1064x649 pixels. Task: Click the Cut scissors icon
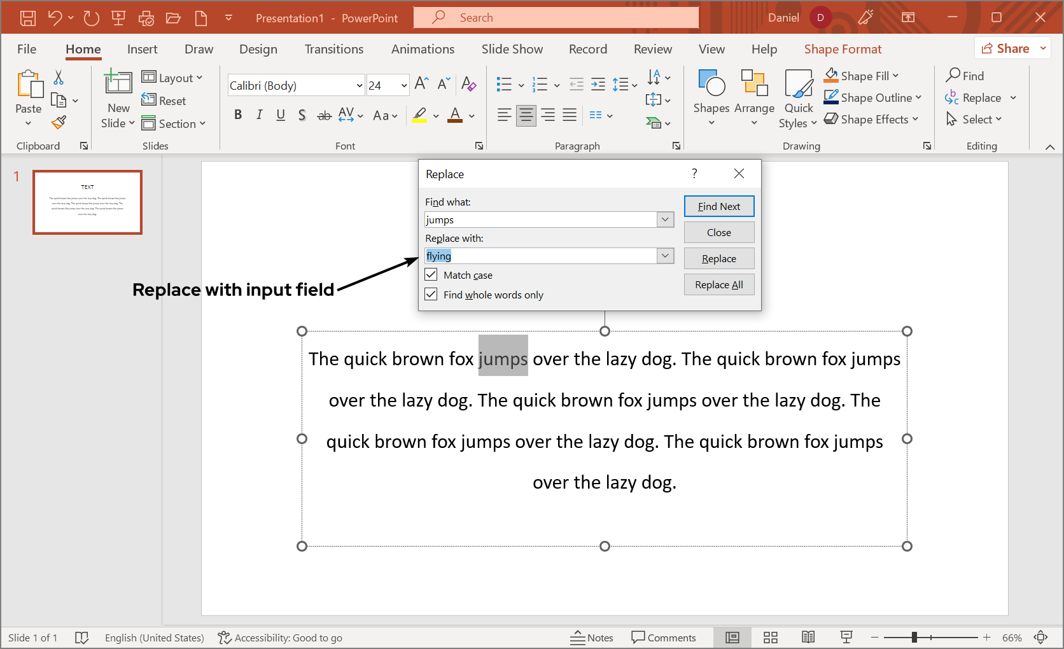coord(59,78)
